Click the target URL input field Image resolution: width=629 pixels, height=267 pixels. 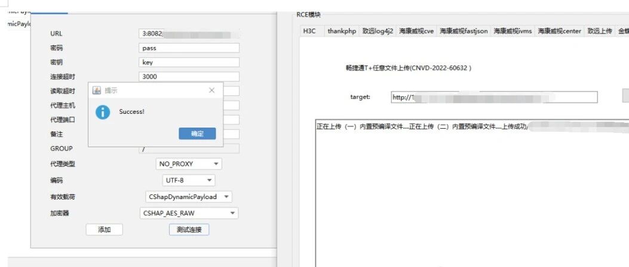[494, 97]
